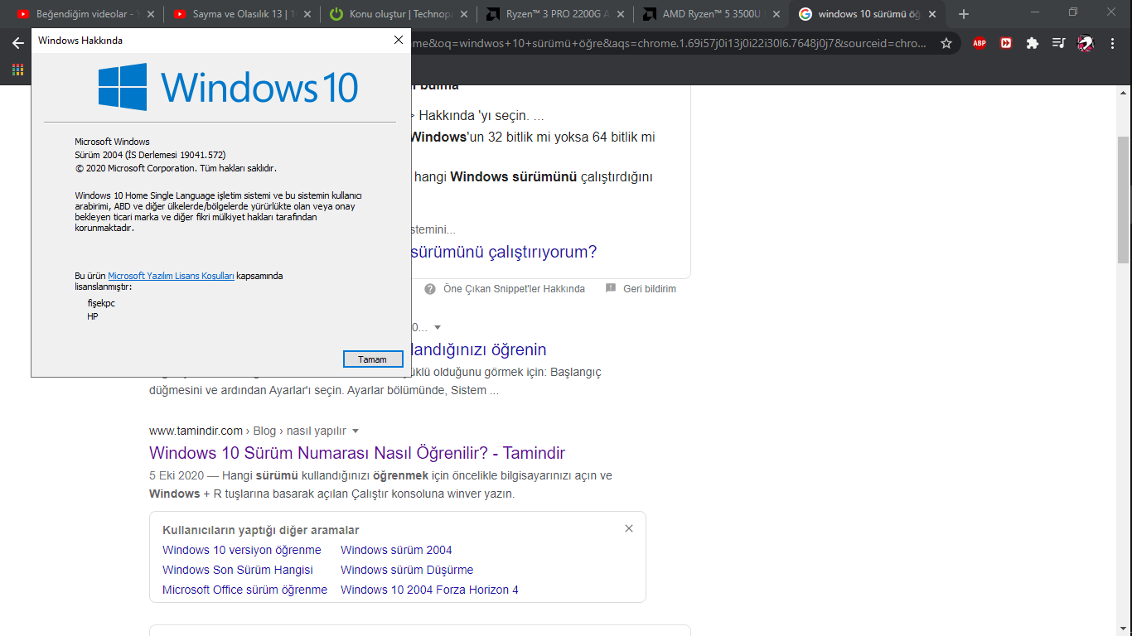The height and width of the screenshot is (636, 1132).
Task: Open the ABP Adblock Plus extension
Action: 980,43
